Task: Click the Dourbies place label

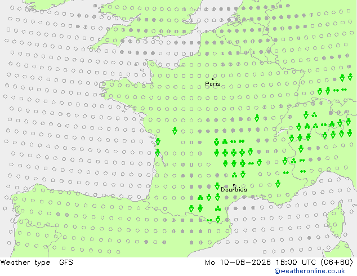Action: [x=234, y=189]
